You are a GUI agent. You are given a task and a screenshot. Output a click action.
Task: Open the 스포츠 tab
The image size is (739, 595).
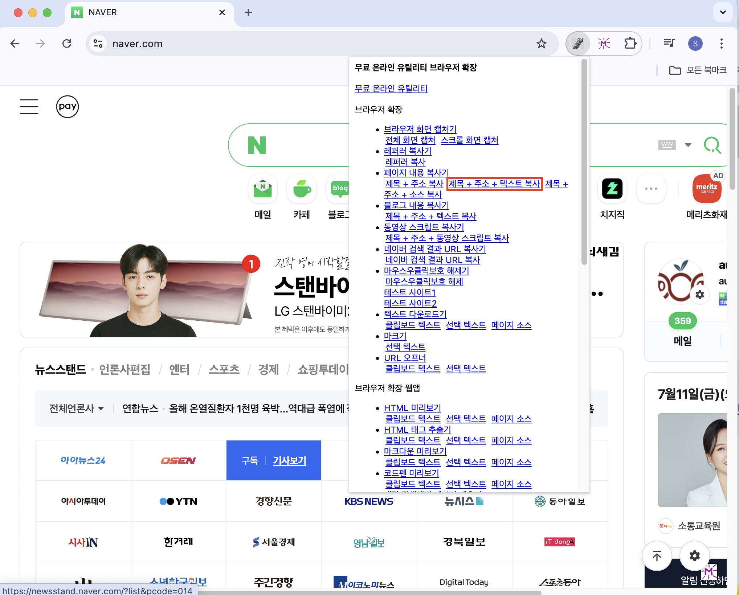pyautogui.click(x=224, y=369)
